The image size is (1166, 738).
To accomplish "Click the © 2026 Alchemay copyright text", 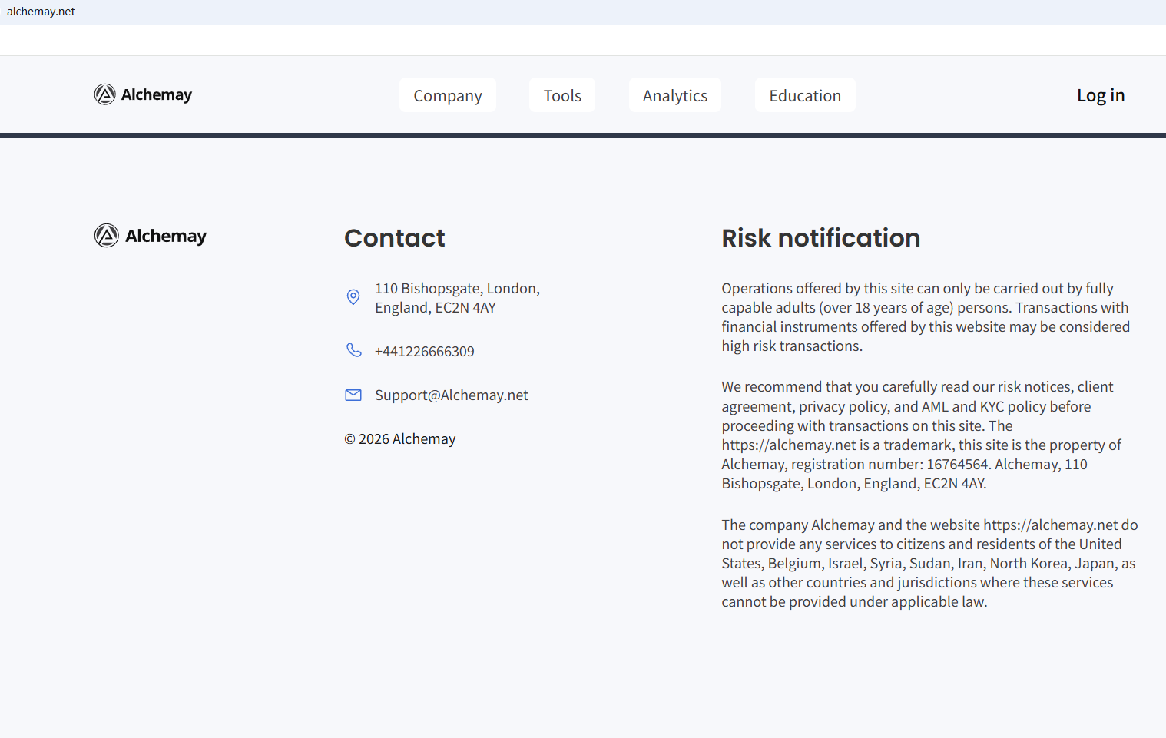I will (x=400, y=439).
